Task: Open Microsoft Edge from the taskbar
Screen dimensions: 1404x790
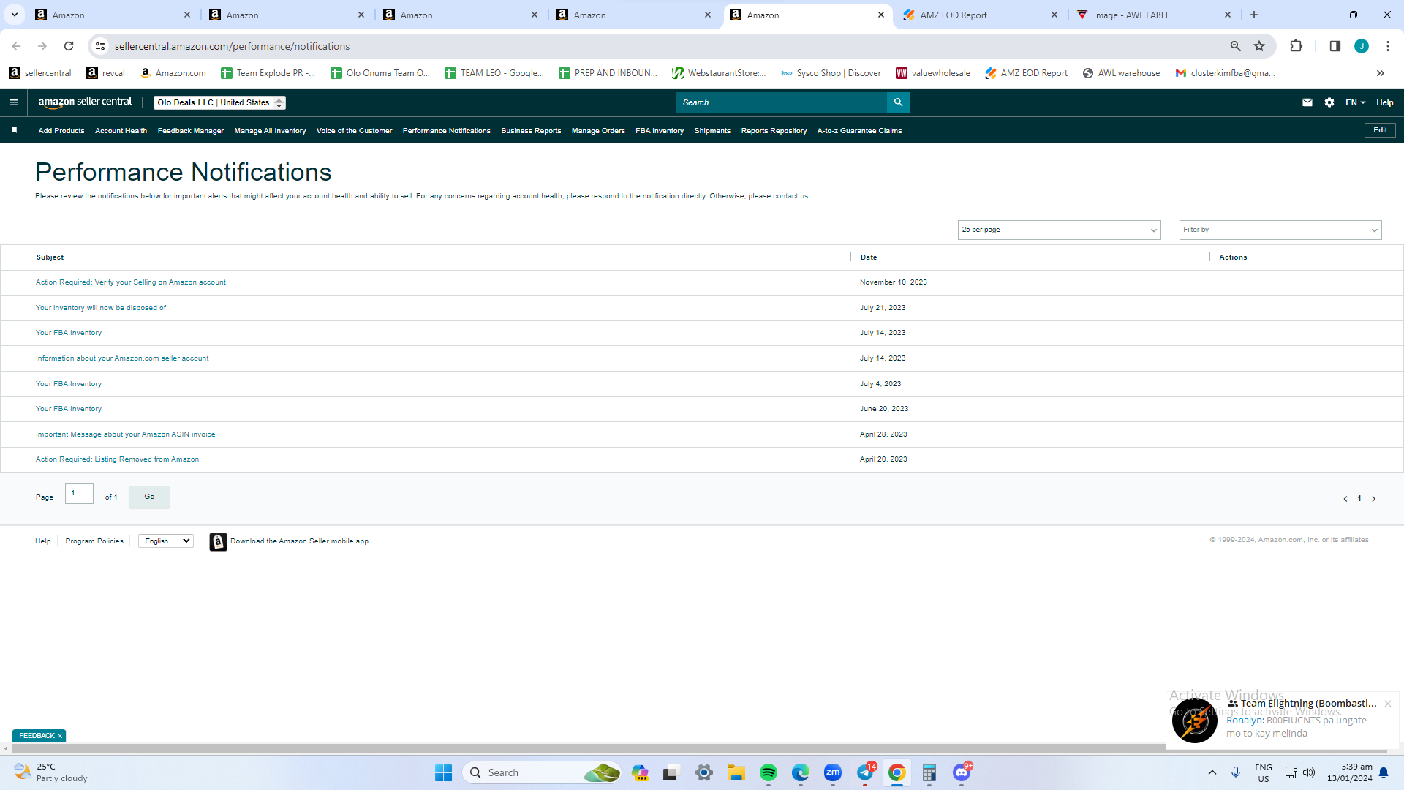Action: pyautogui.click(x=801, y=772)
